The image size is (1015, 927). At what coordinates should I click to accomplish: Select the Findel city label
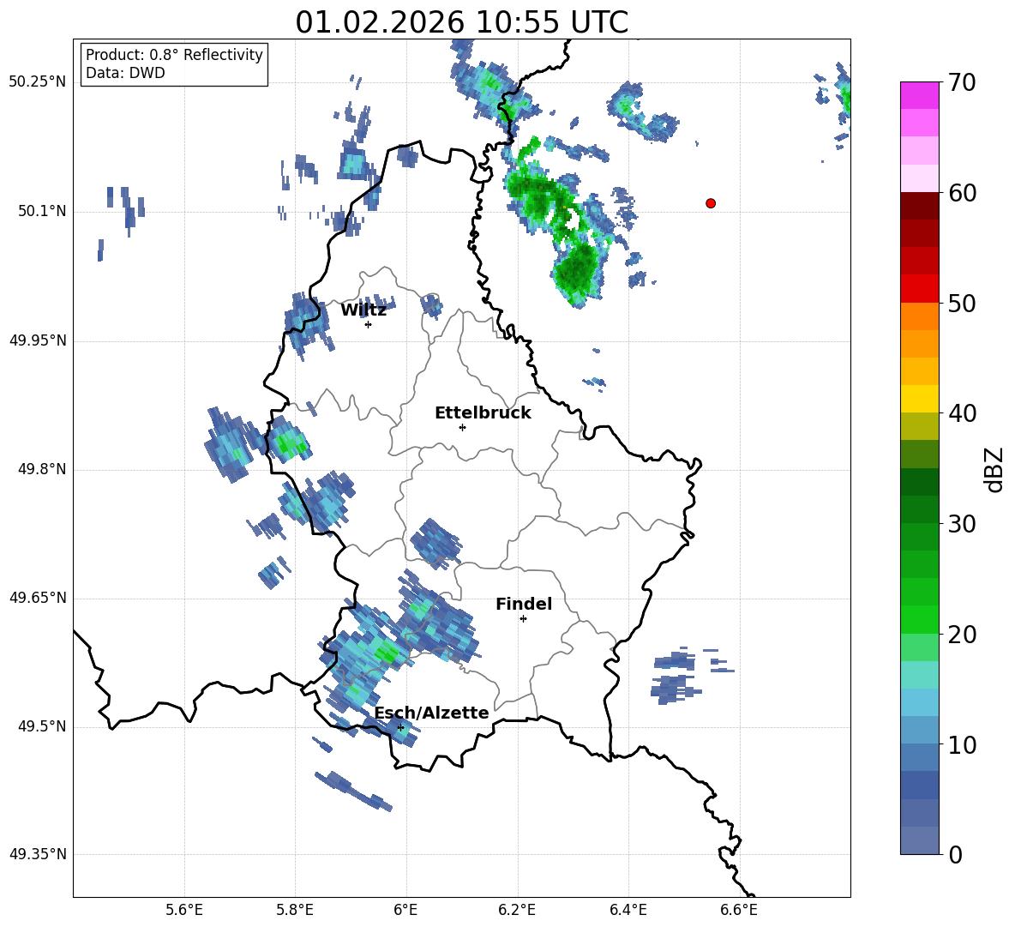[524, 604]
